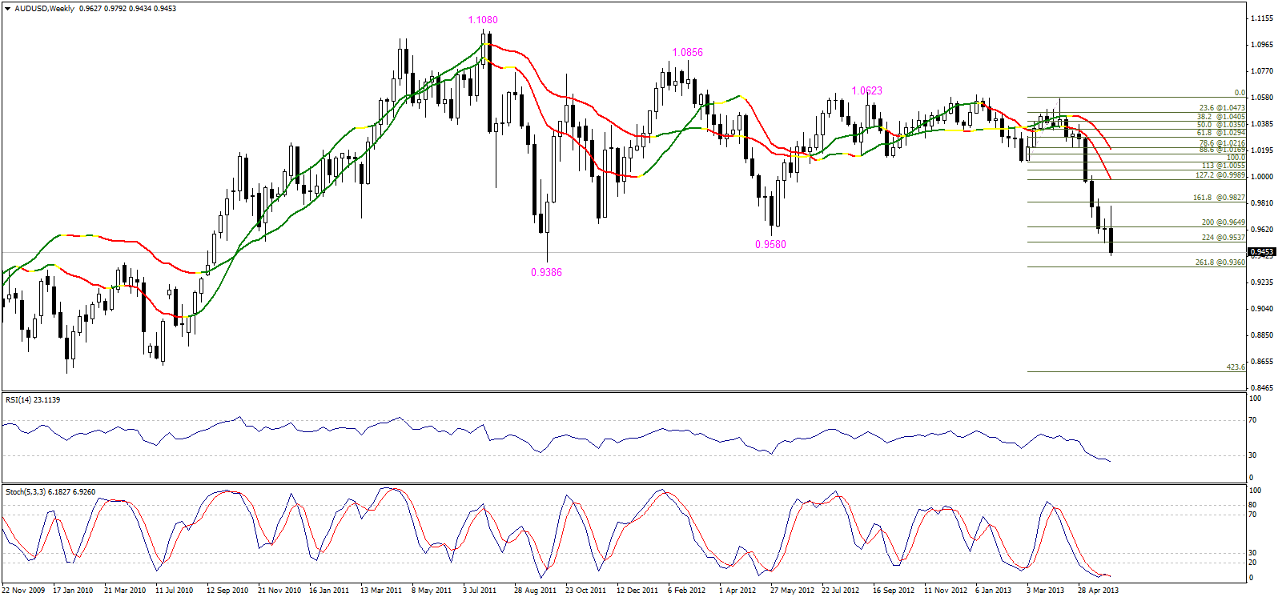Select the 3 Jul 2011 date label
Image resolution: width=1278 pixels, height=597 pixels.
pos(480,591)
